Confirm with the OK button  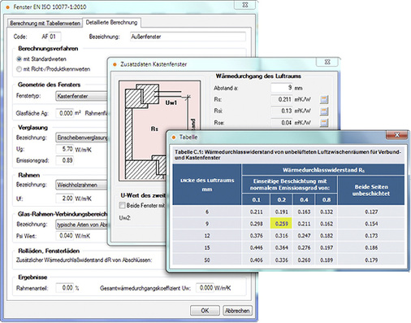pyautogui.click(x=205, y=311)
